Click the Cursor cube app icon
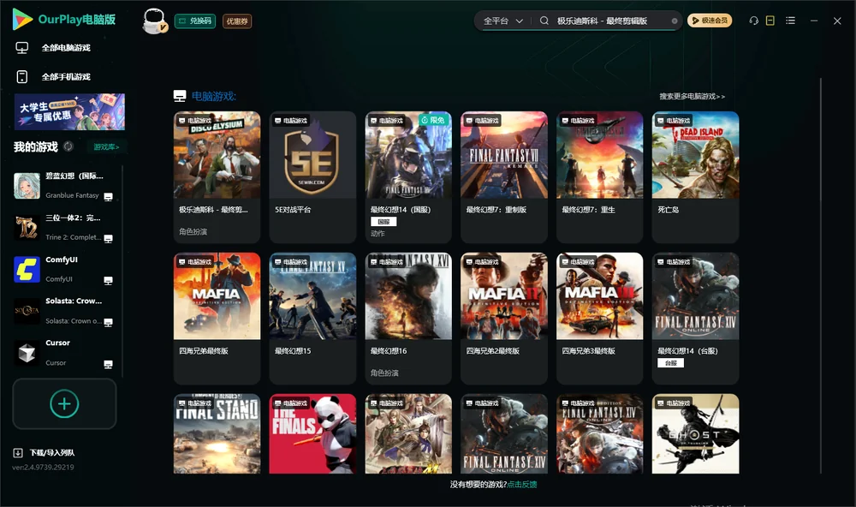 click(x=27, y=353)
